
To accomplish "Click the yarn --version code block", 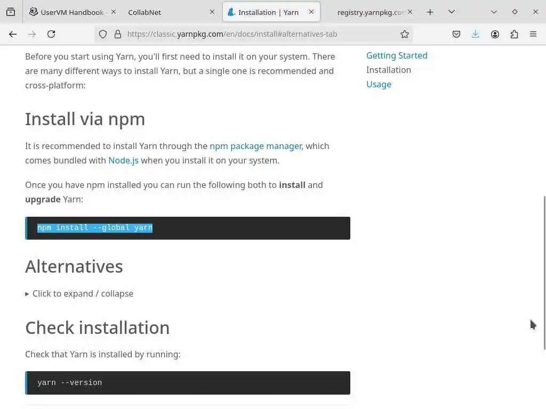I will click(188, 382).
